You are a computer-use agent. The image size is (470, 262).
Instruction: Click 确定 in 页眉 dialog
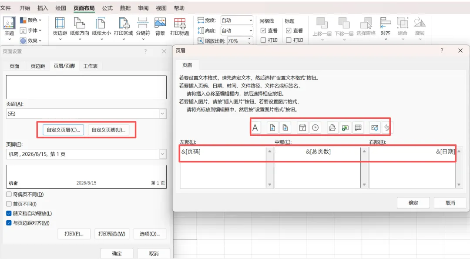(413, 203)
